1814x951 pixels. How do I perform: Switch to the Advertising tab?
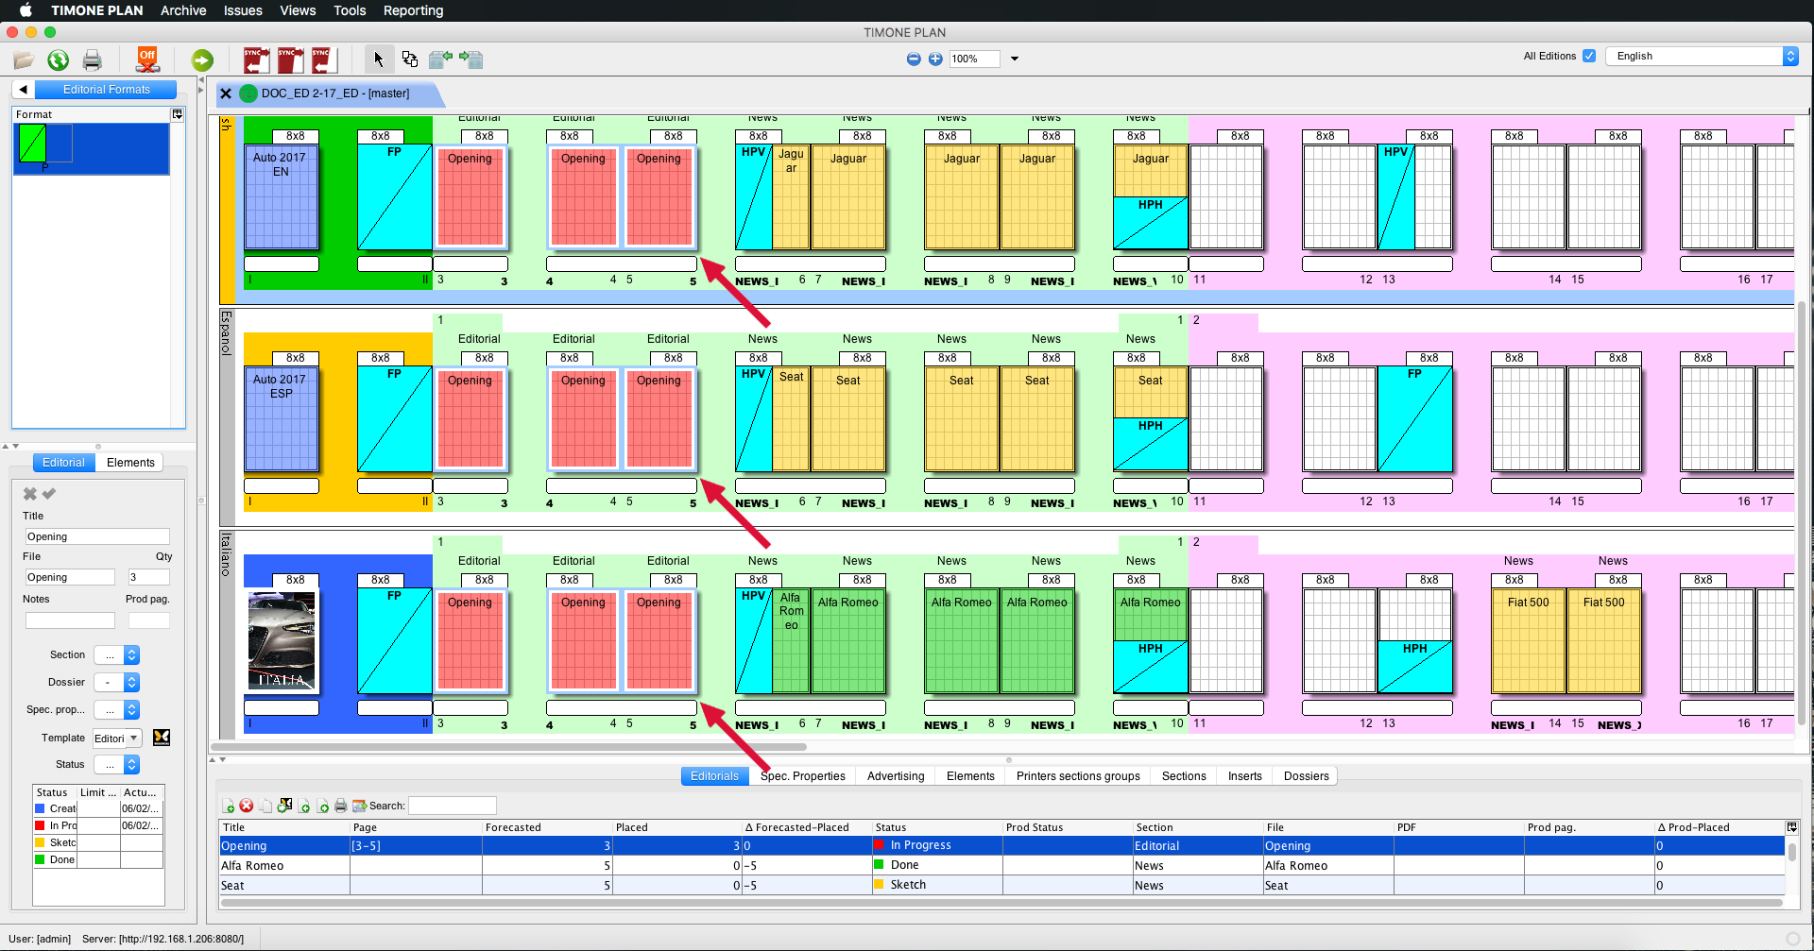pos(895,776)
